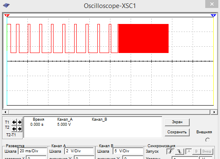Click the Канал_B column header
This screenshot has width=220, height=159.
(99, 119)
